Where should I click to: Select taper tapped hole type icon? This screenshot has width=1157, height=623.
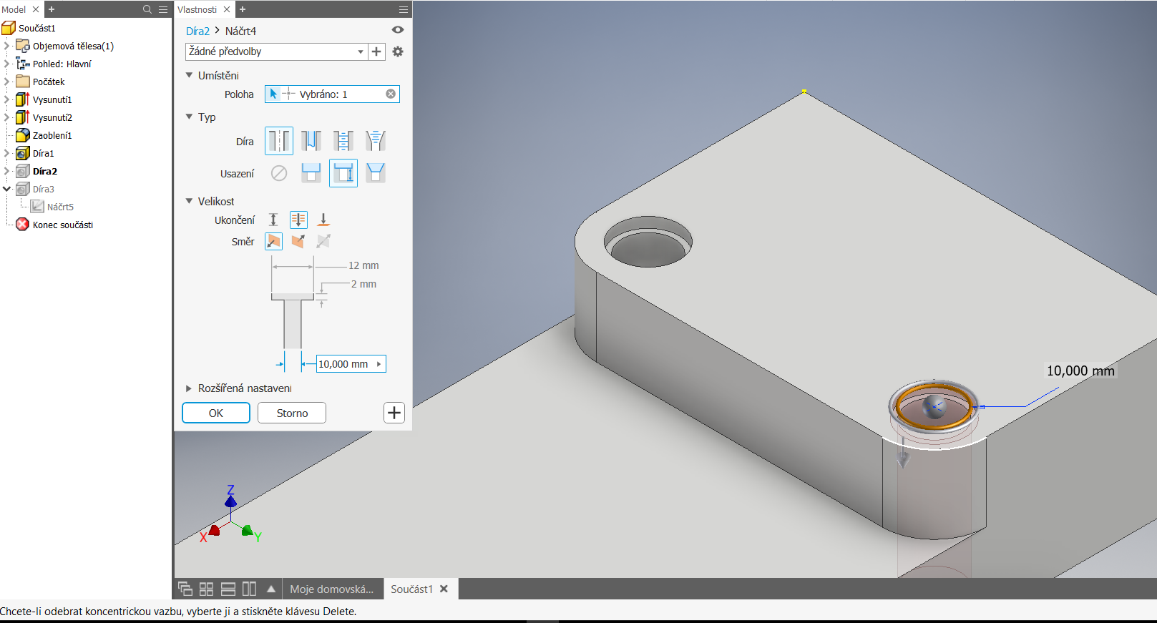point(376,141)
